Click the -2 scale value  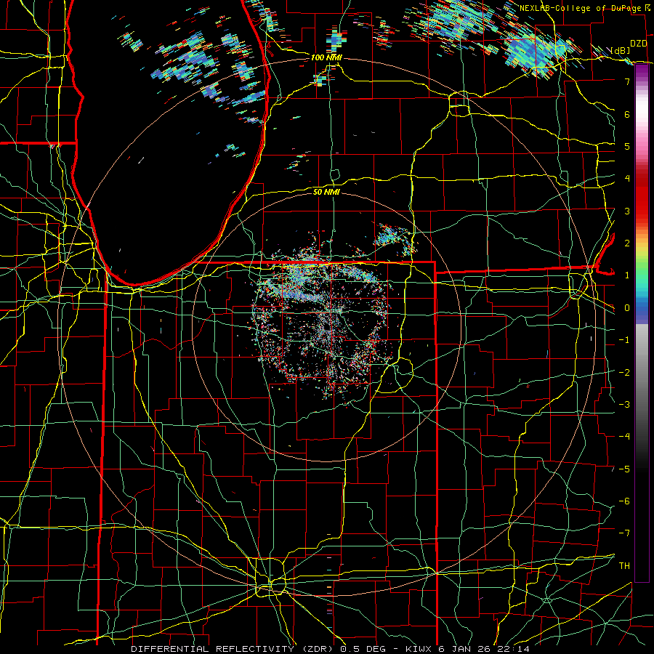[624, 373]
